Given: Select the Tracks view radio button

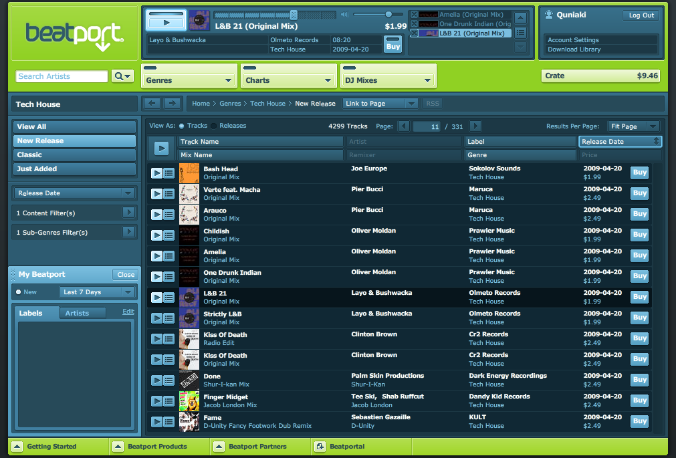Looking at the screenshot, I should click(181, 126).
